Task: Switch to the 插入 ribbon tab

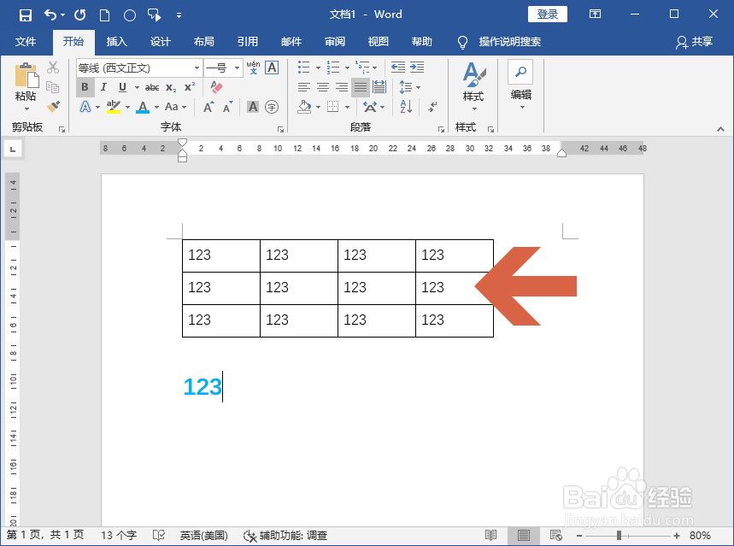Action: click(116, 41)
